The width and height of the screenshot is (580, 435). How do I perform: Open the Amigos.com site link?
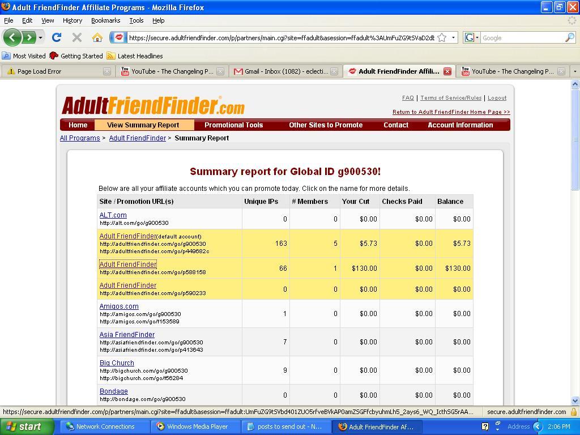[x=119, y=306]
